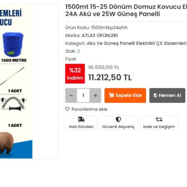Viewport: 187px width, 187px height.
Task: Click the Favorilerime ekle text link
Action: coord(89,109)
